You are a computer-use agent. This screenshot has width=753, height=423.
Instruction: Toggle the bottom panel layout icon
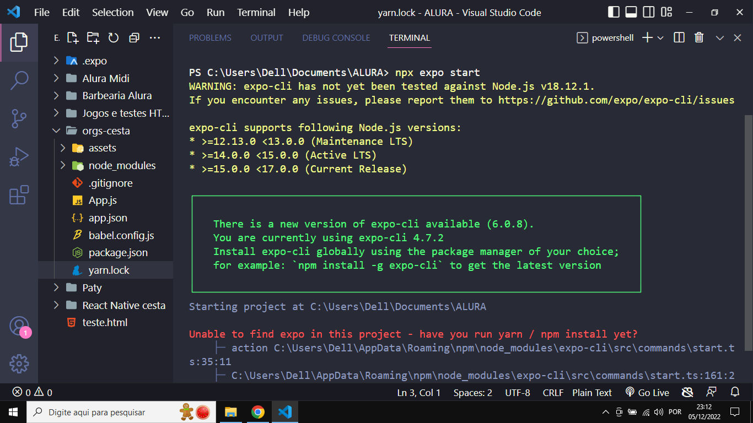(631, 12)
